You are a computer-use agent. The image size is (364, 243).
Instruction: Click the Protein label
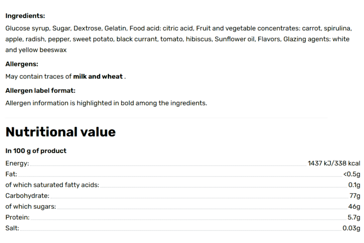coord(17,218)
